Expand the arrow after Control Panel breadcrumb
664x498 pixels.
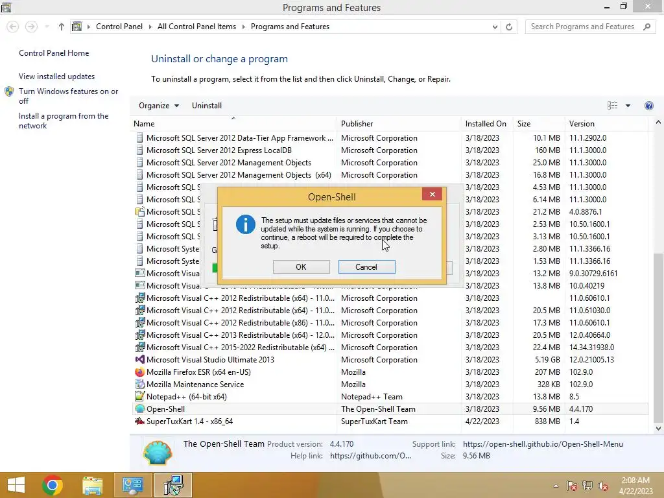click(150, 27)
